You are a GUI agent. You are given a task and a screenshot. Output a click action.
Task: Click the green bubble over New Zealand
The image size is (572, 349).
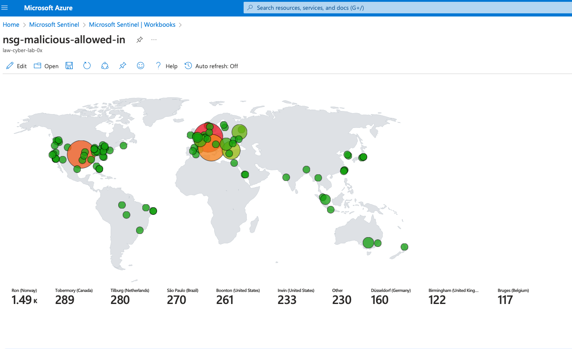(x=404, y=246)
